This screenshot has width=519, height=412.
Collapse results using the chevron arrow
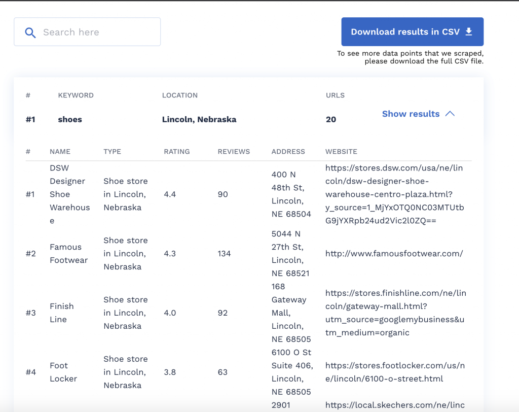coord(450,114)
